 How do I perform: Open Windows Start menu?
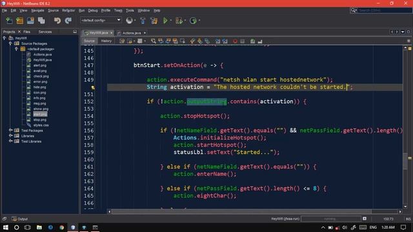(6, 227)
